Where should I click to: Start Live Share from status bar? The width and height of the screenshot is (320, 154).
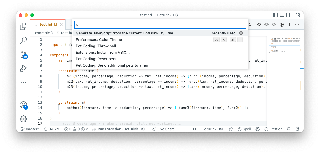pos(164,129)
